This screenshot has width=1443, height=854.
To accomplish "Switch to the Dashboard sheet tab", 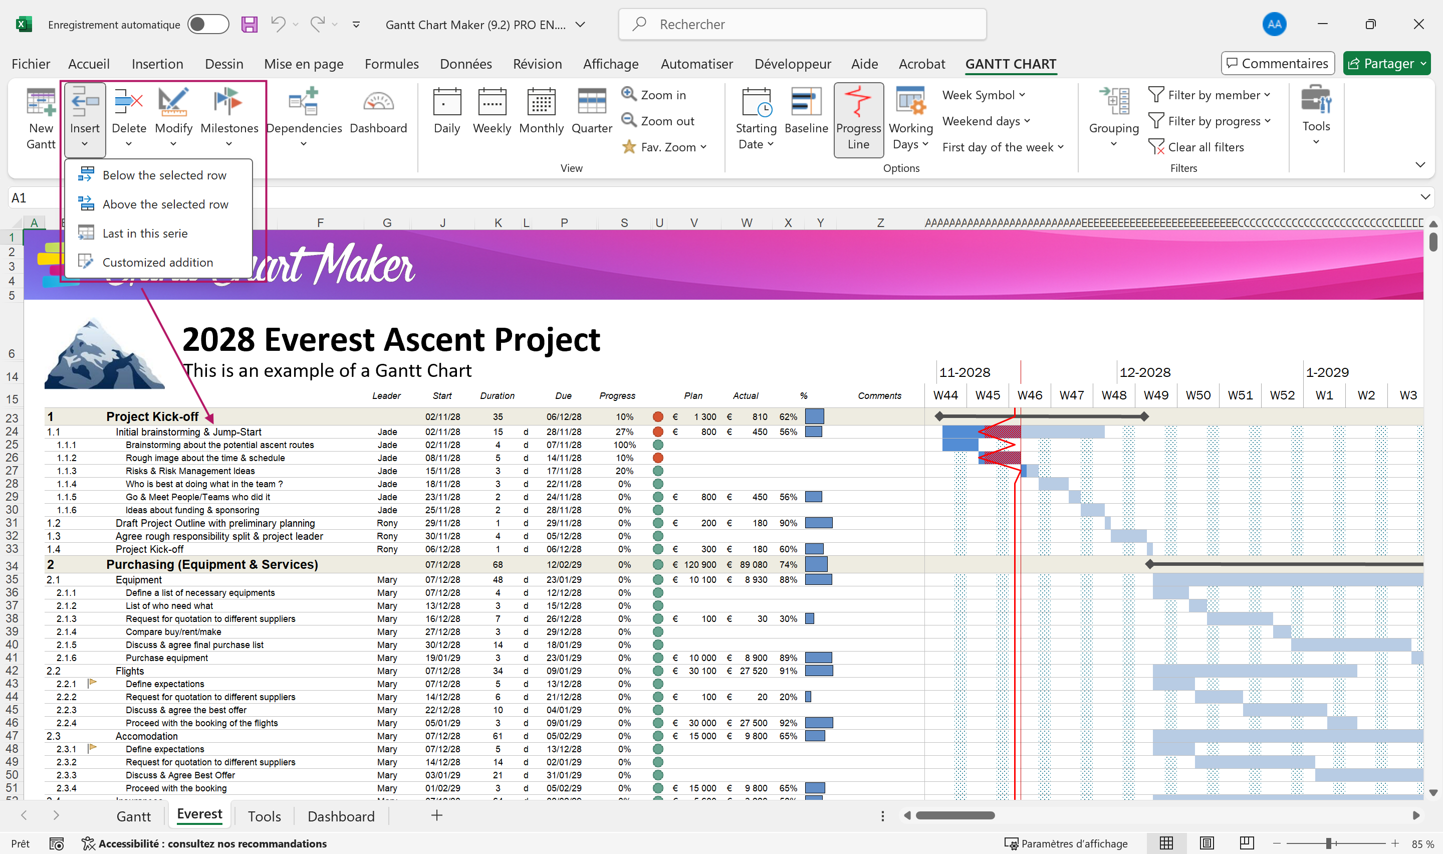I will [x=341, y=816].
